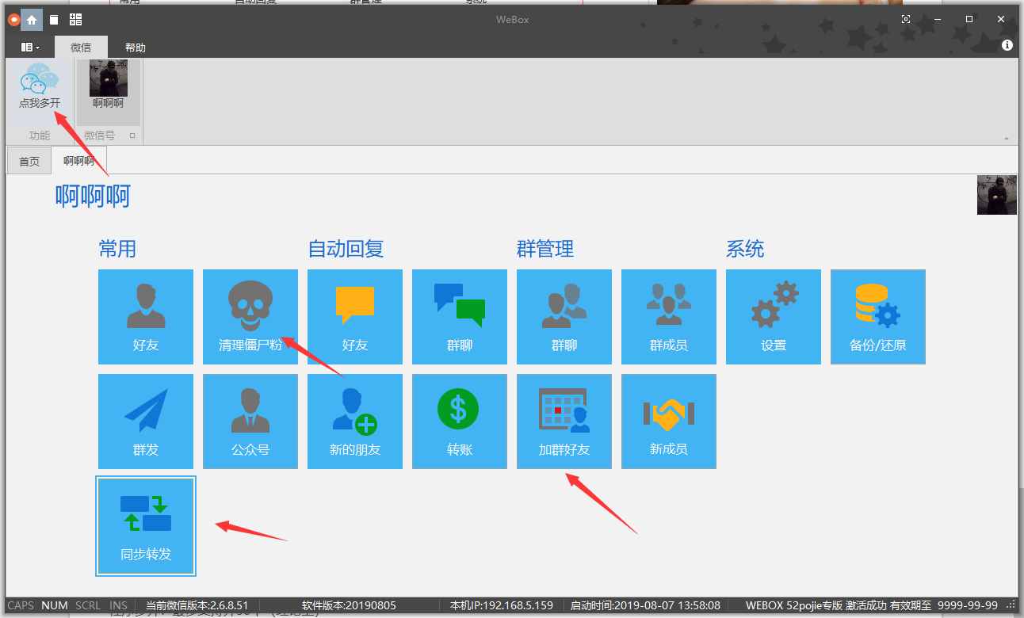Click 本机IP:192.168.5.159 in the status bar
The image size is (1024, 618).
501,605
